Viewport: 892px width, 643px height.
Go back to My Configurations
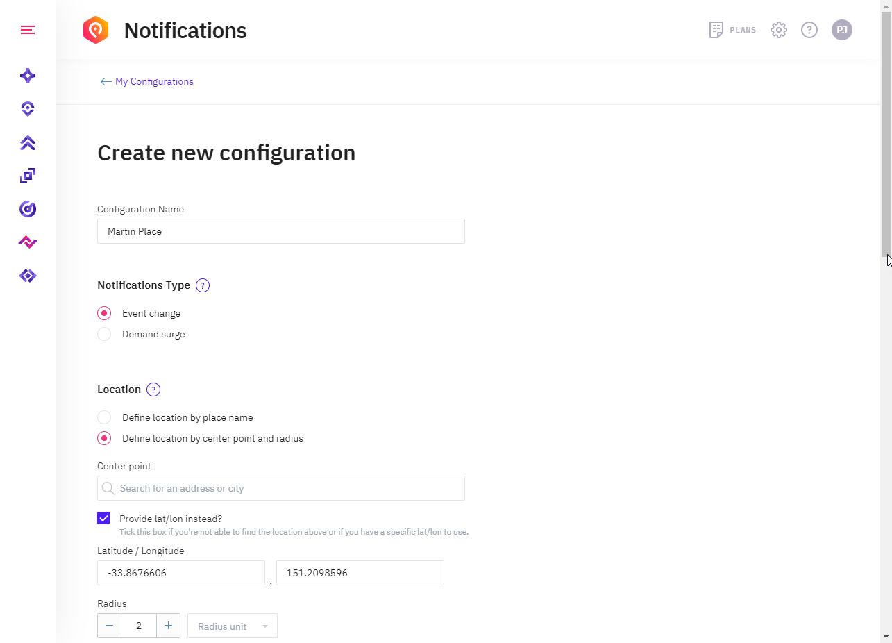click(146, 81)
